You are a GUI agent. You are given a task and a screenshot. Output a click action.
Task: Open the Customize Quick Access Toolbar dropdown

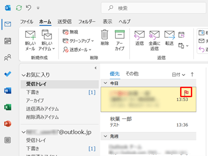tap(38, 8)
